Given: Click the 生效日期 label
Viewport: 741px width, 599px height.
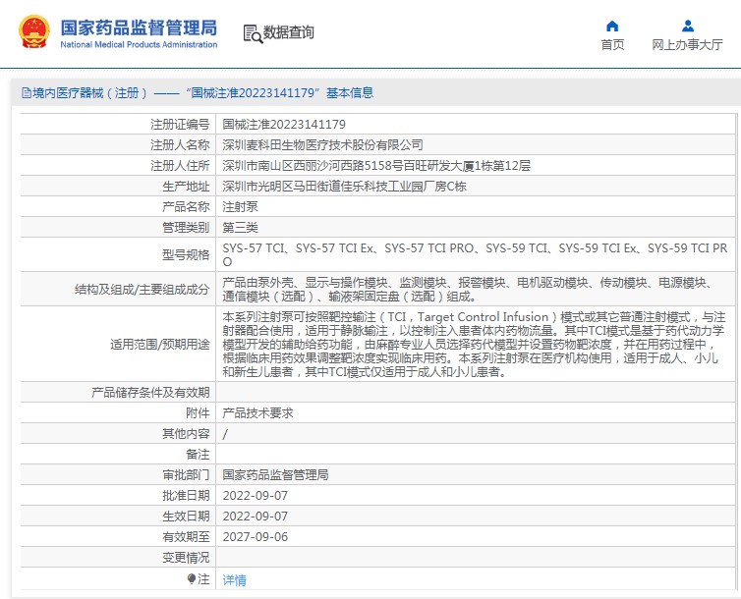Looking at the screenshot, I should point(186,516).
